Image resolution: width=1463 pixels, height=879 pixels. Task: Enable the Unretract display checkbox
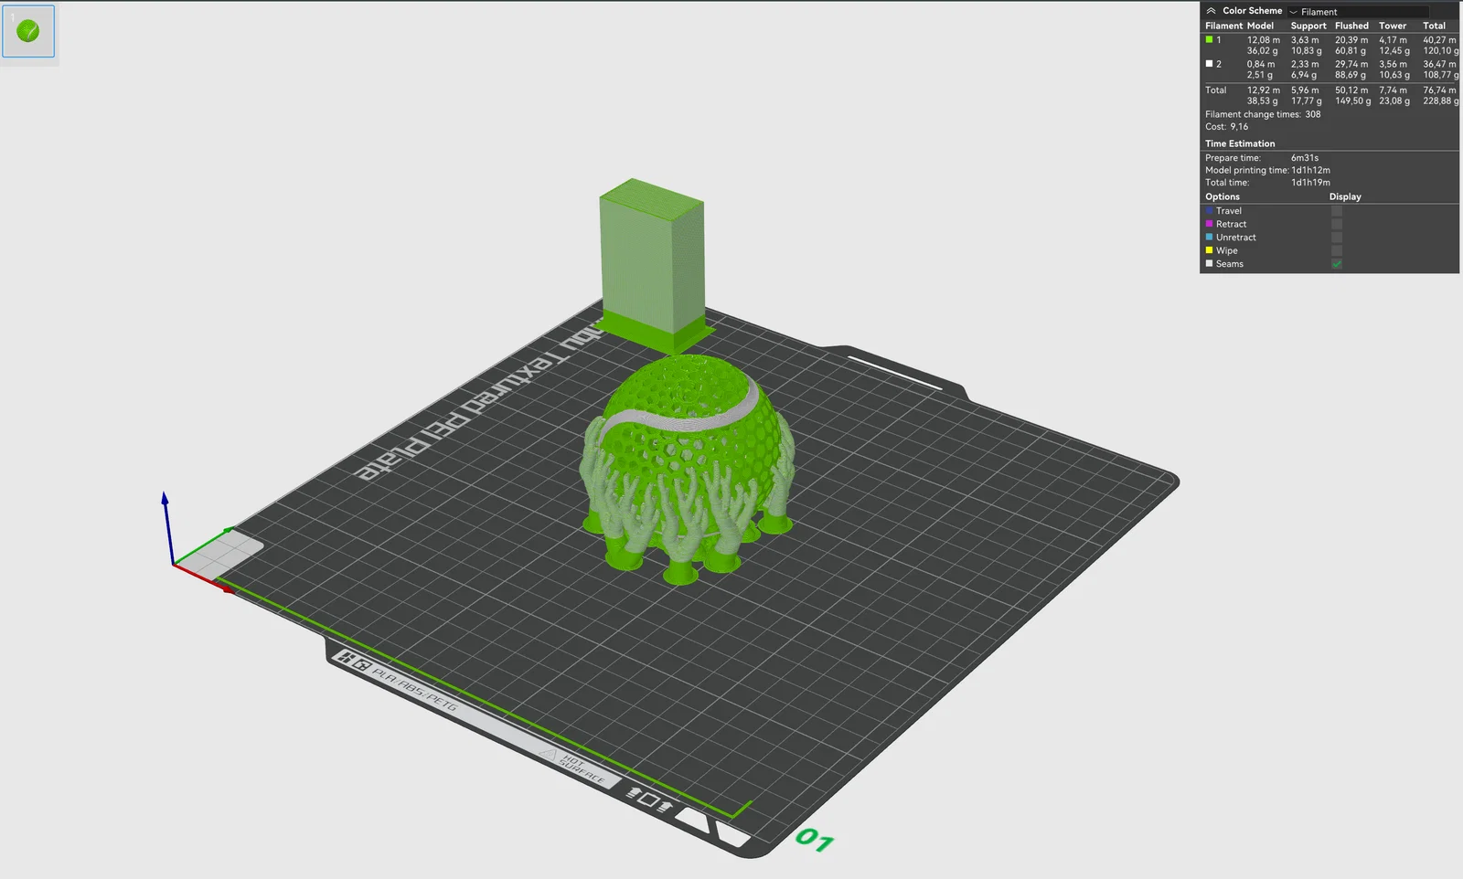[x=1337, y=238]
